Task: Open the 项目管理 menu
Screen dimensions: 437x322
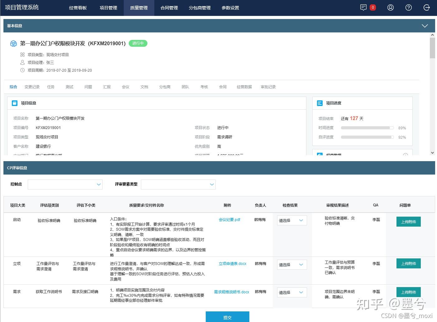Action: (x=108, y=8)
